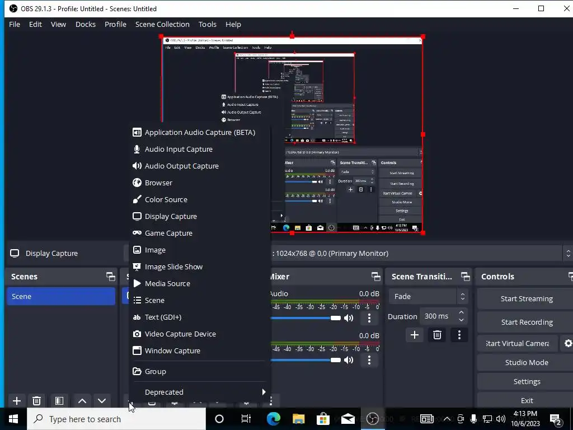The image size is (573, 430).
Task: Select Window Capture source
Action: [200, 350]
